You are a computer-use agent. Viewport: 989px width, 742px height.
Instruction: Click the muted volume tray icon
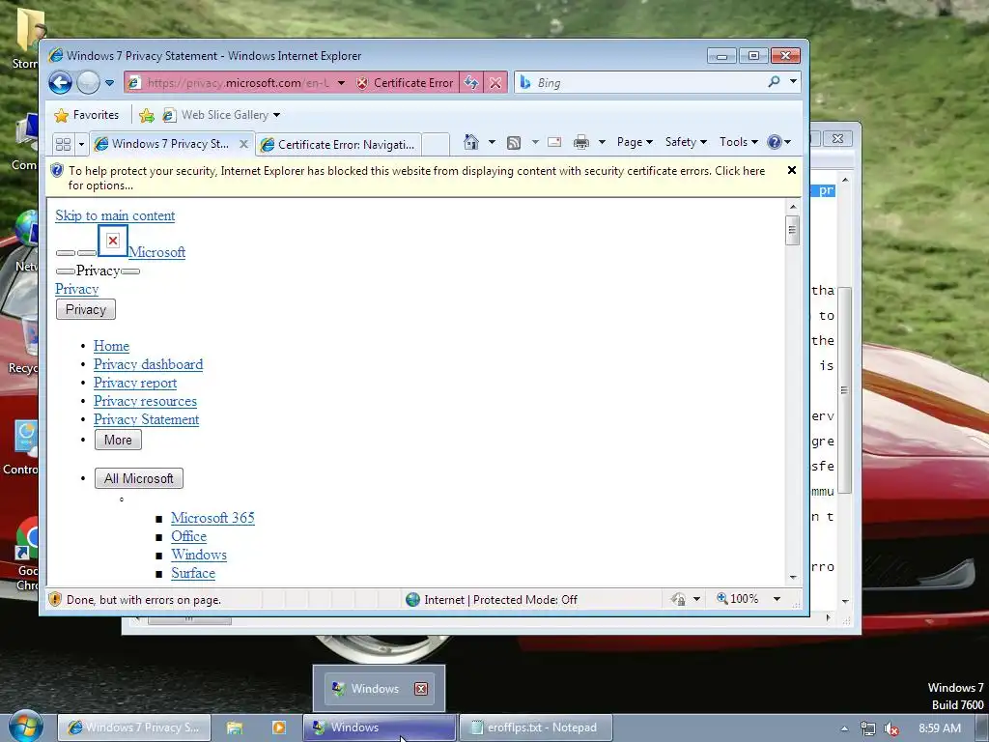(x=891, y=728)
